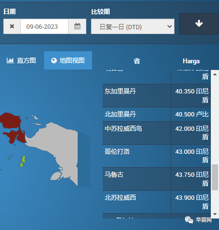Click the bar chart icon beside 直方图
This screenshot has width=219, height=230.
tap(10, 60)
